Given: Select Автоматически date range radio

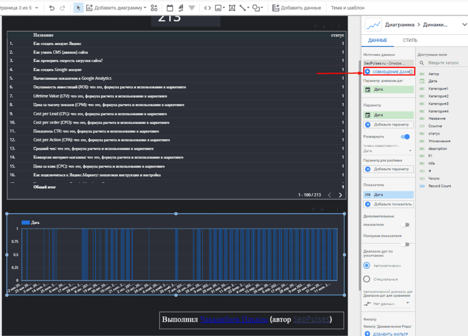Looking at the screenshot, I should (x=367, y=266).
